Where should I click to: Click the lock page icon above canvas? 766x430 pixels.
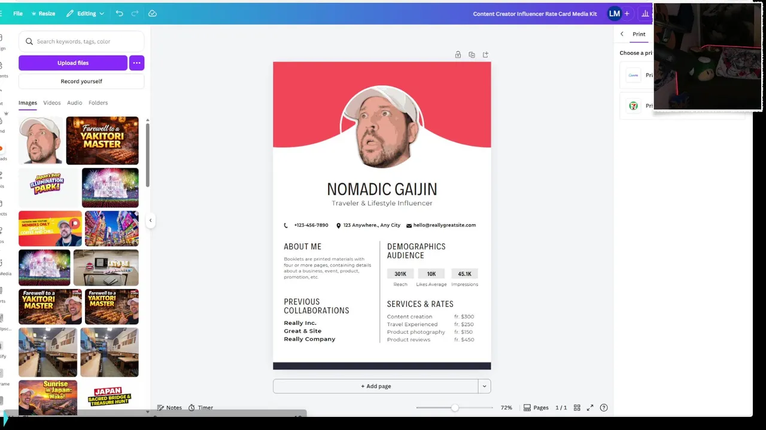tap(458, 54)
